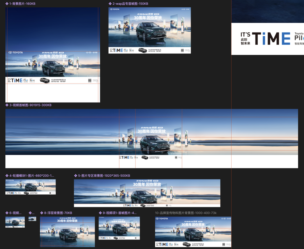
Task: Click component icon beside 9-视频项1-首帧图片
Action: [x=100, y=213]
